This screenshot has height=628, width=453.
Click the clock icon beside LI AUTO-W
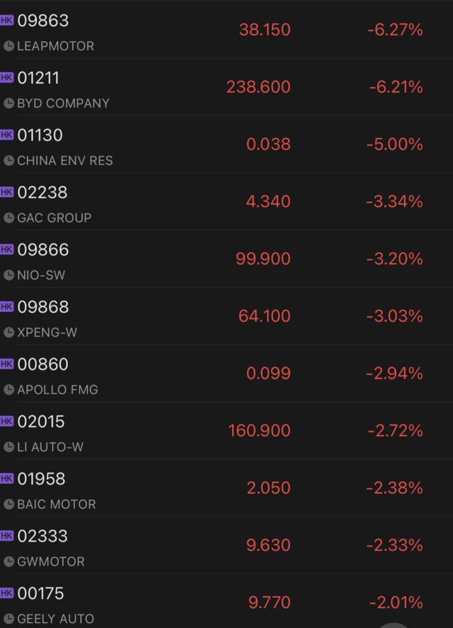pos(9,447)
